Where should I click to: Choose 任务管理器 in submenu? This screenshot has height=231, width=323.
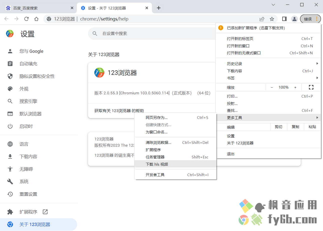175,157
